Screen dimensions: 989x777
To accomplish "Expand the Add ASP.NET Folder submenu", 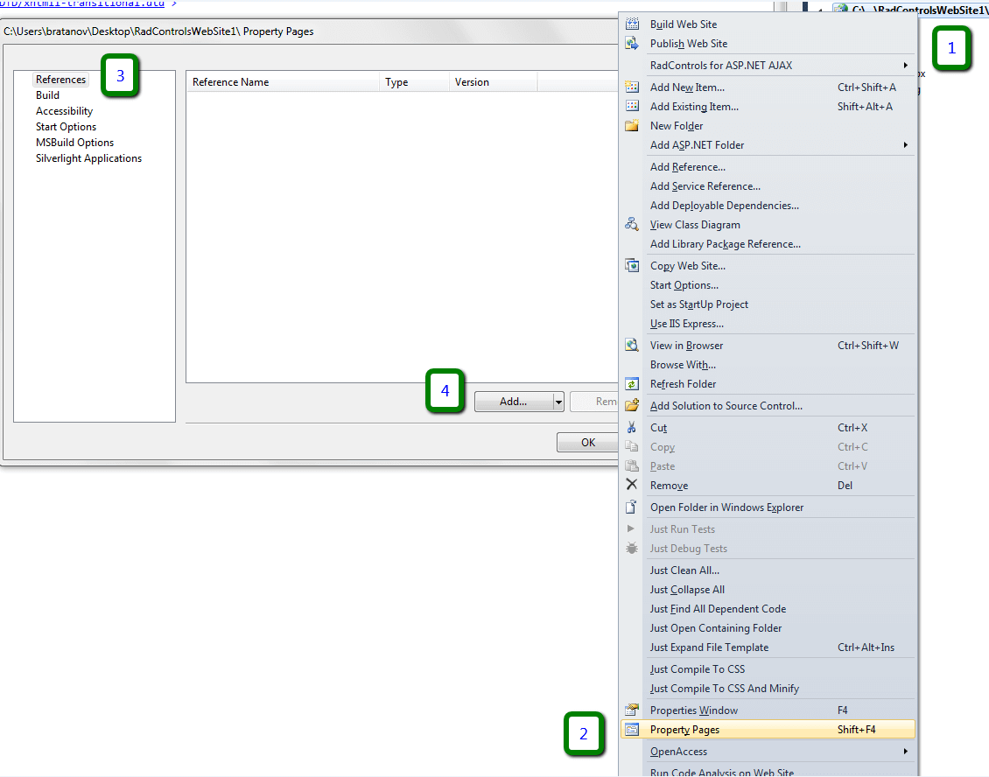I will tap(905, 145).
